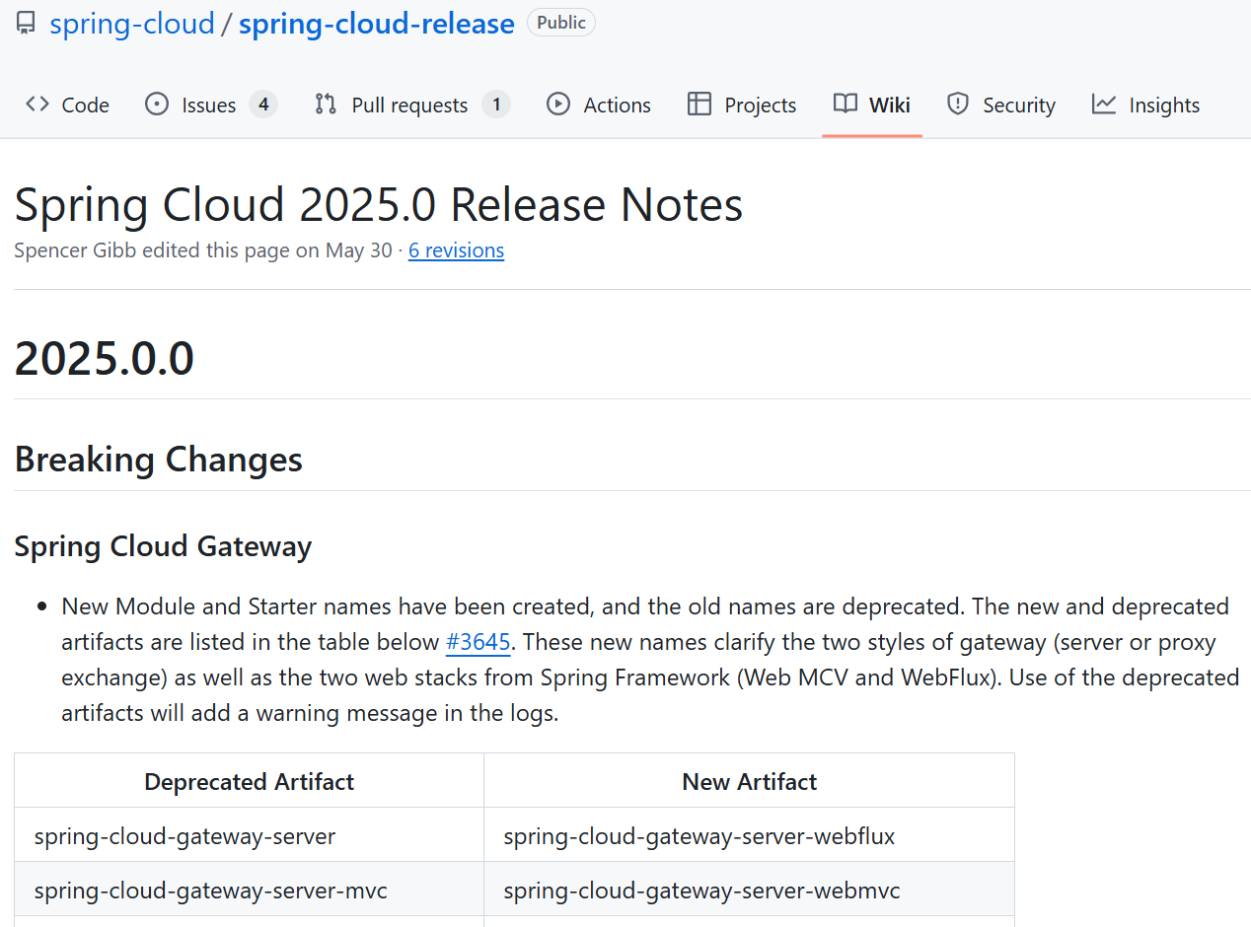Viewport: 1251px width, 927px height.
Task: Click the Pull requests branch icon
Action: (x=326, y=105)
